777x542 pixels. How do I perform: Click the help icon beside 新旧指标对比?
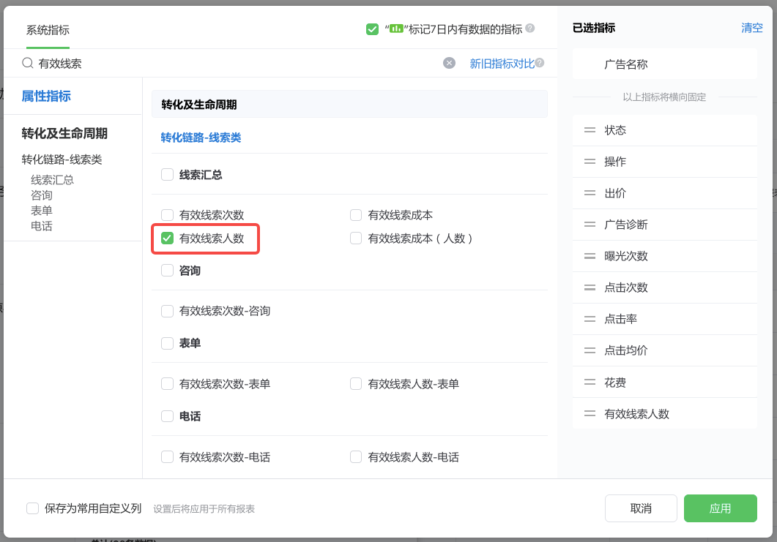pyautogui.click(x=540, y=62)
